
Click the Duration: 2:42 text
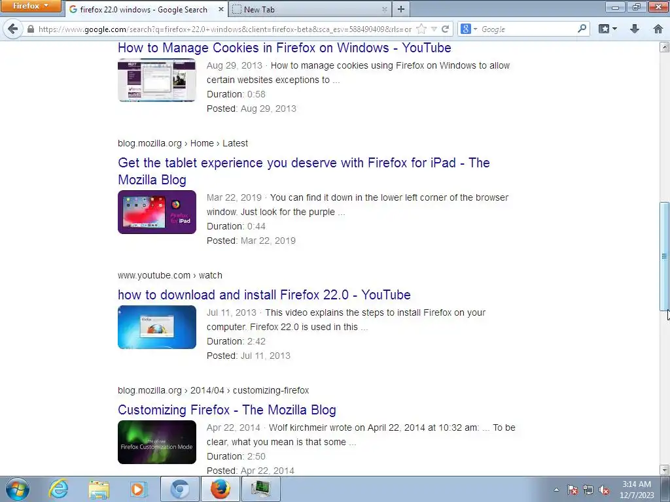point(236,341)
